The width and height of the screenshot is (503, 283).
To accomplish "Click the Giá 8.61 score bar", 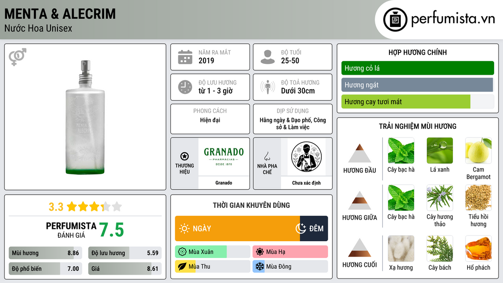I will [125, 269].
